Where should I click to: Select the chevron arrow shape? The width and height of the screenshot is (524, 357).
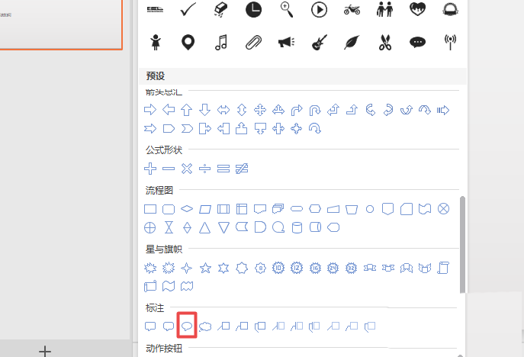coord(187,128)
